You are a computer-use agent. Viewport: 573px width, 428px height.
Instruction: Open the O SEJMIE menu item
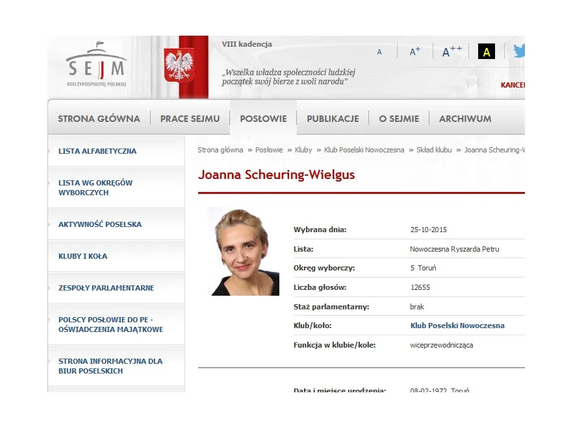398,119
